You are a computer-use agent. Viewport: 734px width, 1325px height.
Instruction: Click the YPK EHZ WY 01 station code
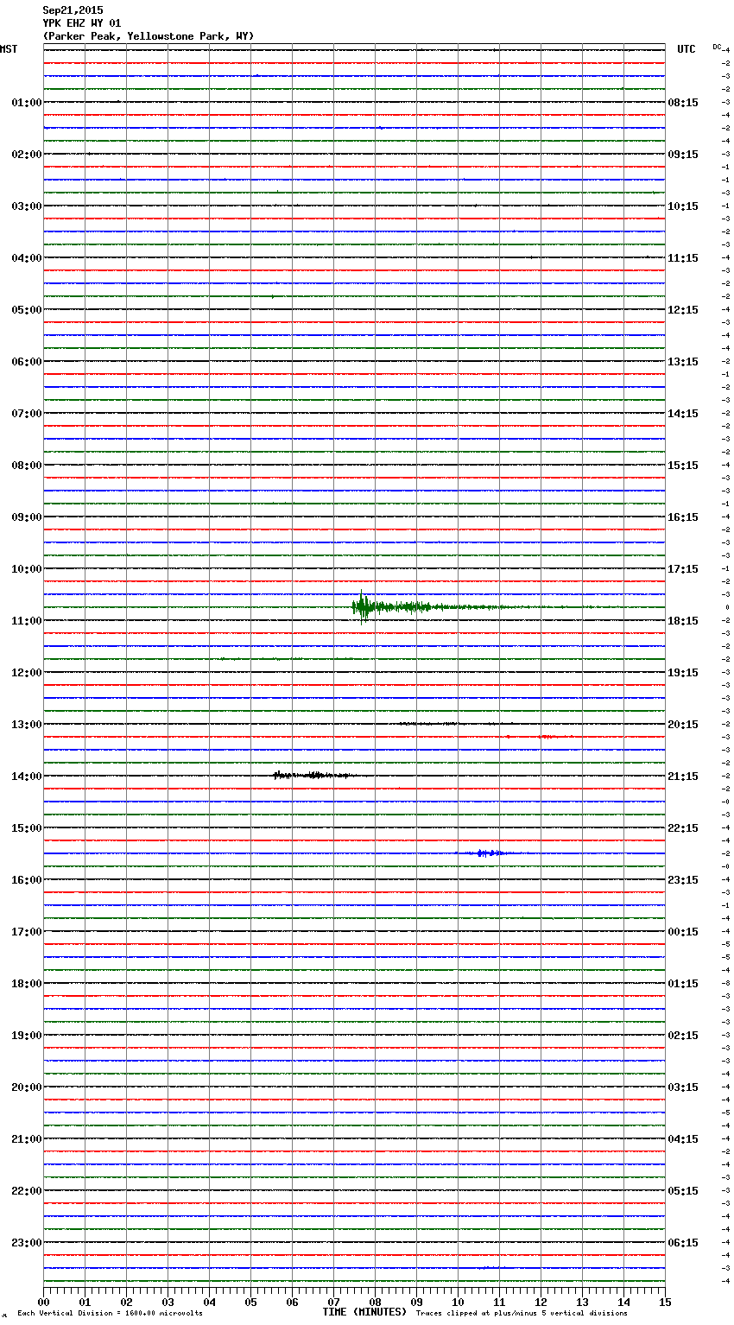click(82, 23)
